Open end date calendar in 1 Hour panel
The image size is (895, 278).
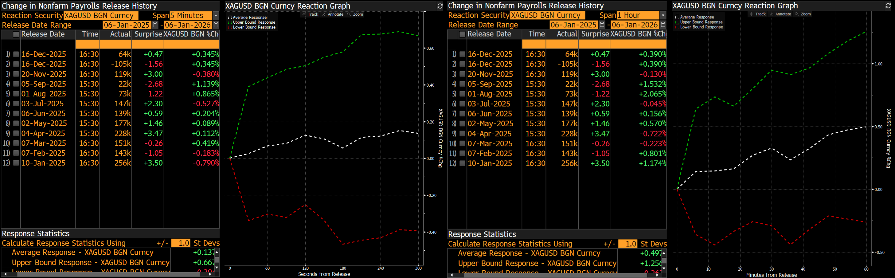click(x=663, y=25)
